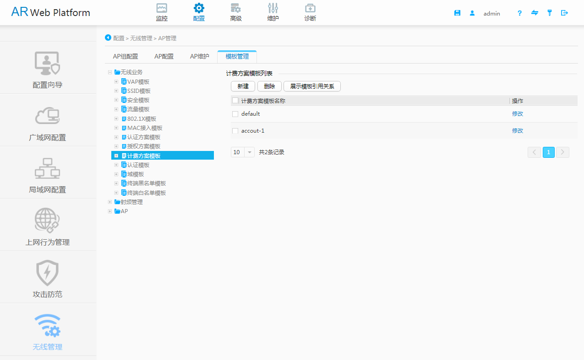展开 VAP模板 树节点

tap(116, 81)
